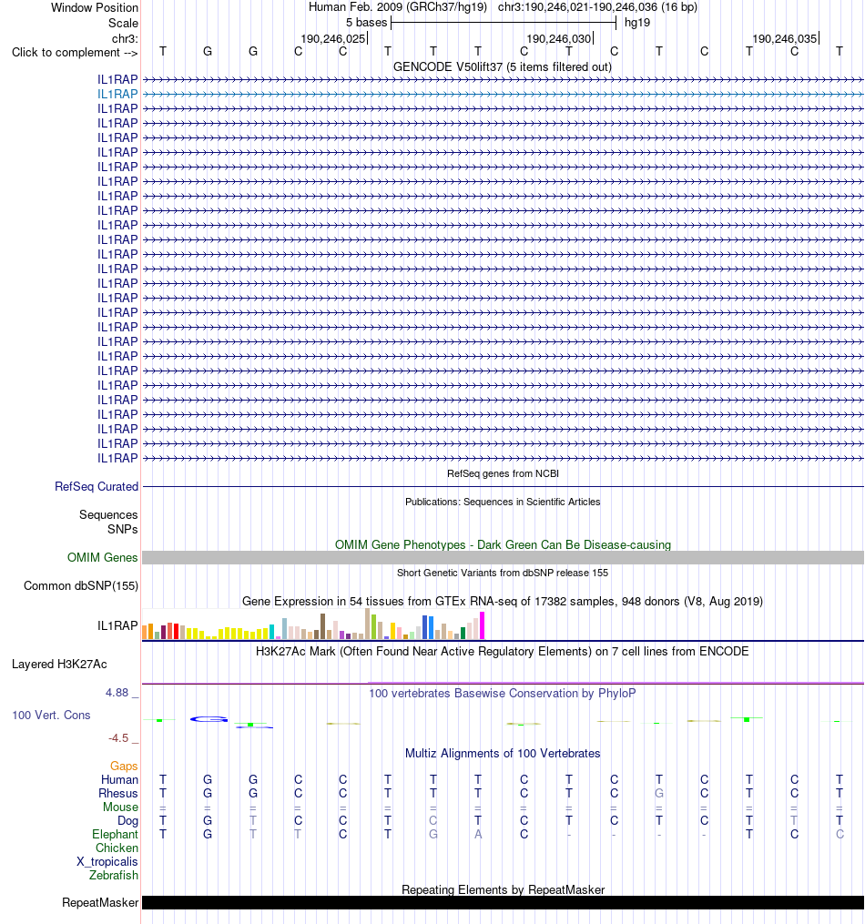Click the 100 Vert. Cons label
The height and width of the screenshot is (924, 865).
[51, 715]
